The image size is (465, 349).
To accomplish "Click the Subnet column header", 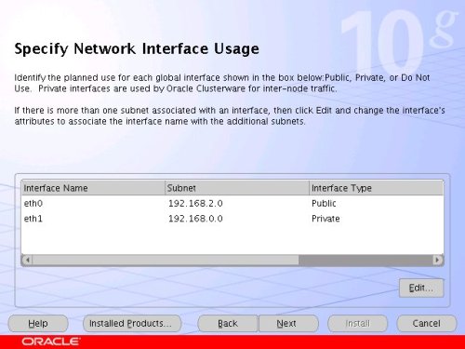I will tap(237, 188).
